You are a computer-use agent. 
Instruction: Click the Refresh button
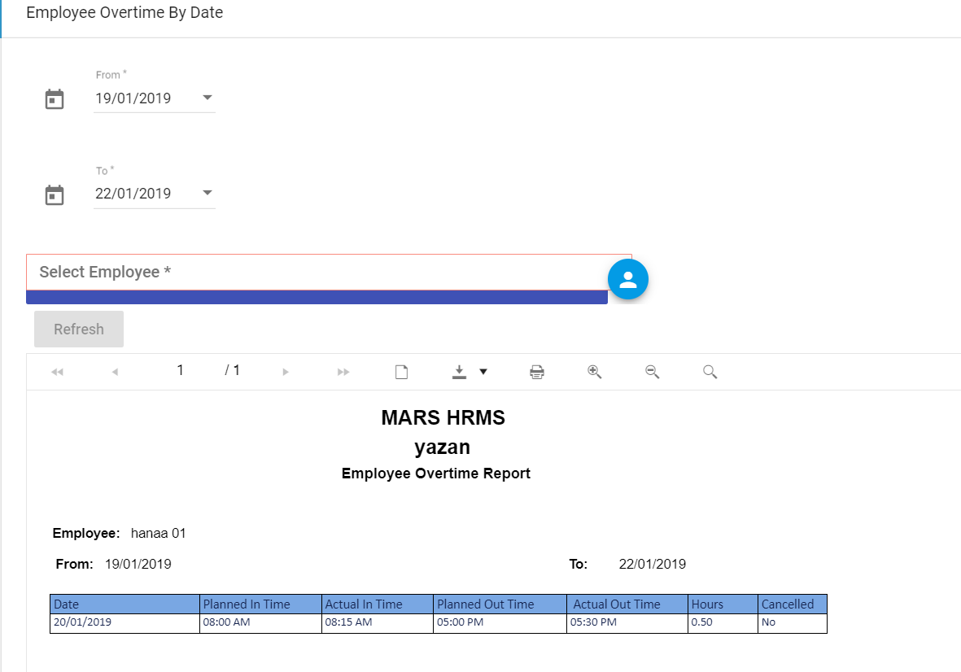point(79,329)
